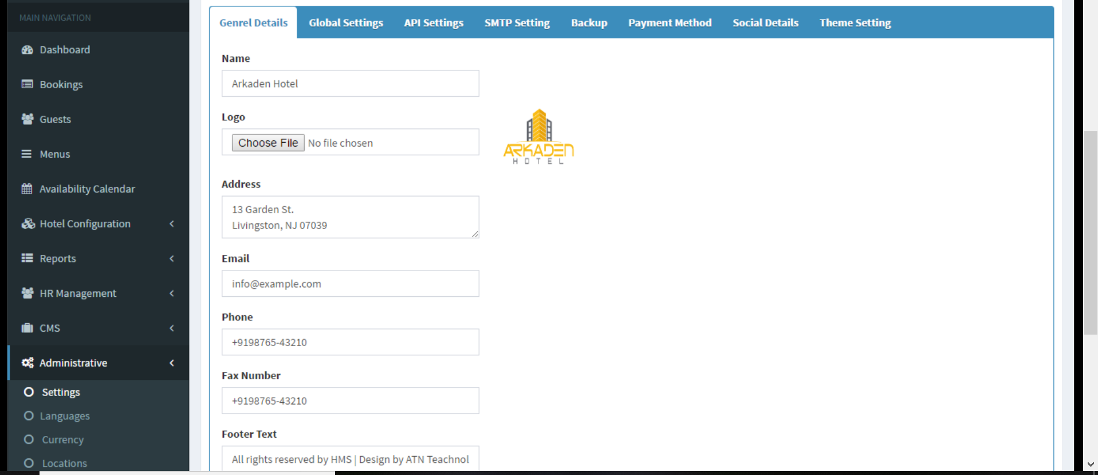
Task: Expand Hotel Configuration submenu chevron
Action: (x=172, y=224)
